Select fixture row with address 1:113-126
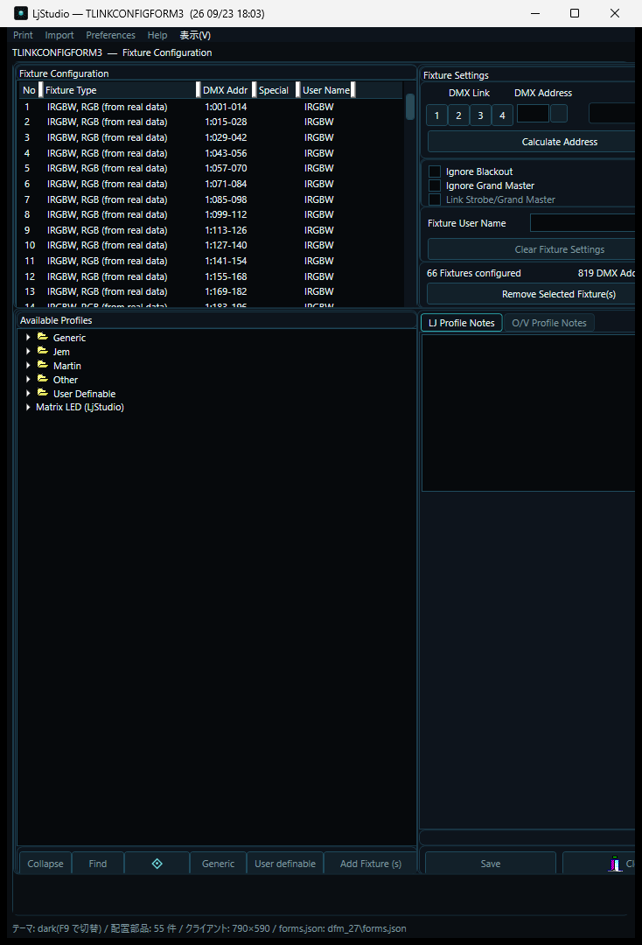 (x=211, y=230)
